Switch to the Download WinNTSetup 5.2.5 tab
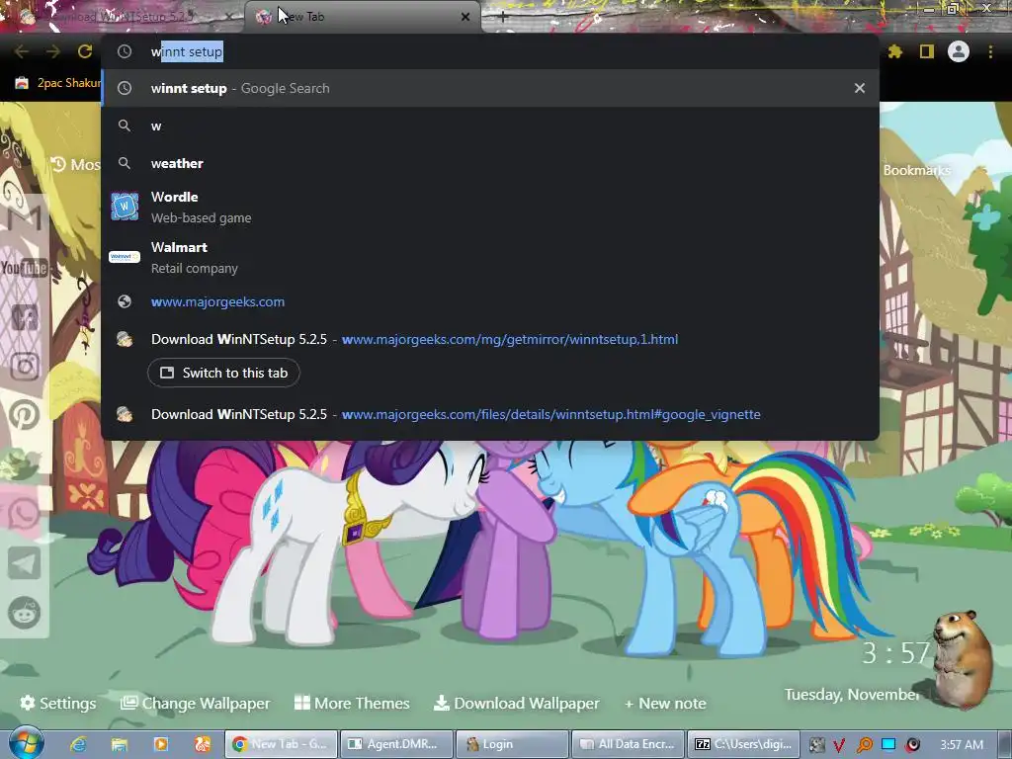The height and width of the screenshot is (759, 1012). tap(123, 17)
